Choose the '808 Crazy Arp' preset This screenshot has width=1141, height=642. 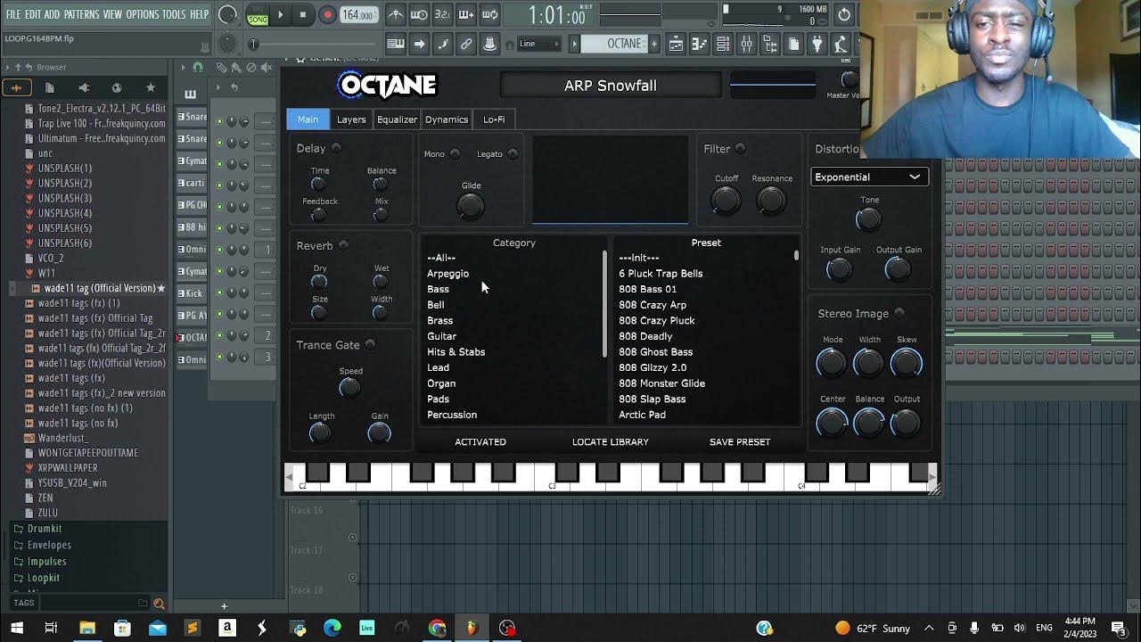[653, 305]
